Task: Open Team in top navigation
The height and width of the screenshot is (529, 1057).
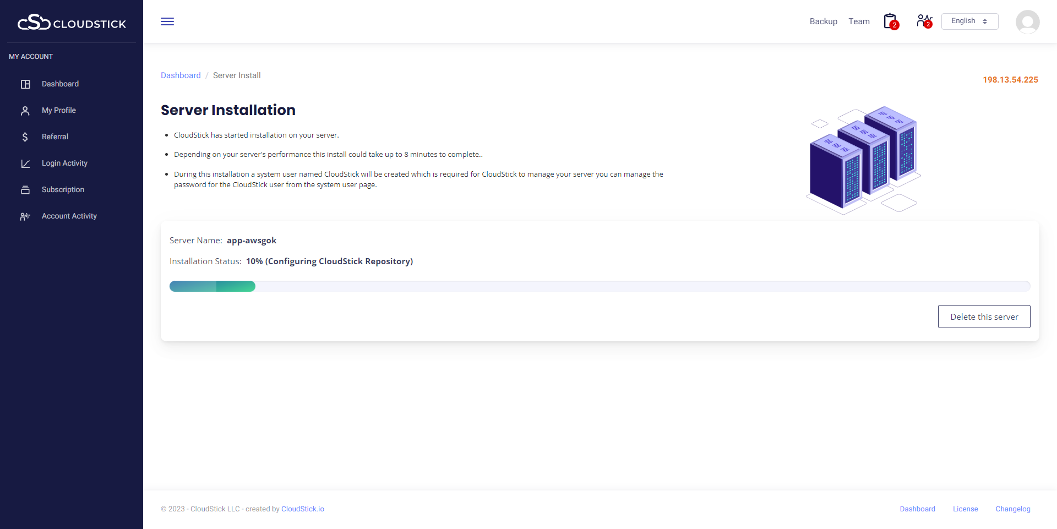Action: (x=859, y=21)
